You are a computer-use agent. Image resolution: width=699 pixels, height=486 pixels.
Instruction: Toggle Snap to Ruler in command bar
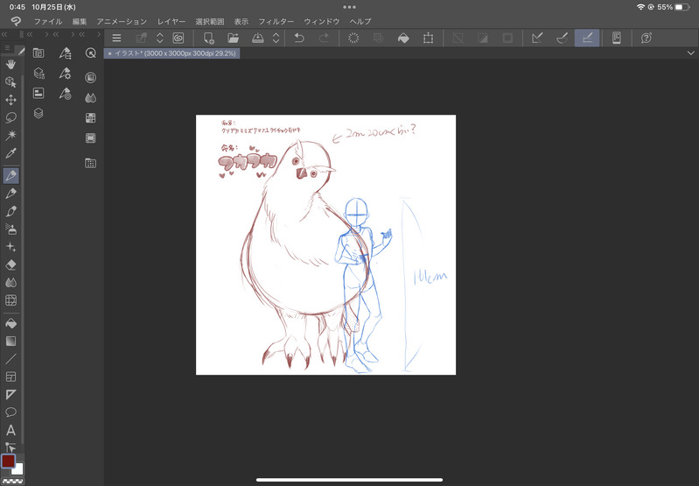click(538, 38)
